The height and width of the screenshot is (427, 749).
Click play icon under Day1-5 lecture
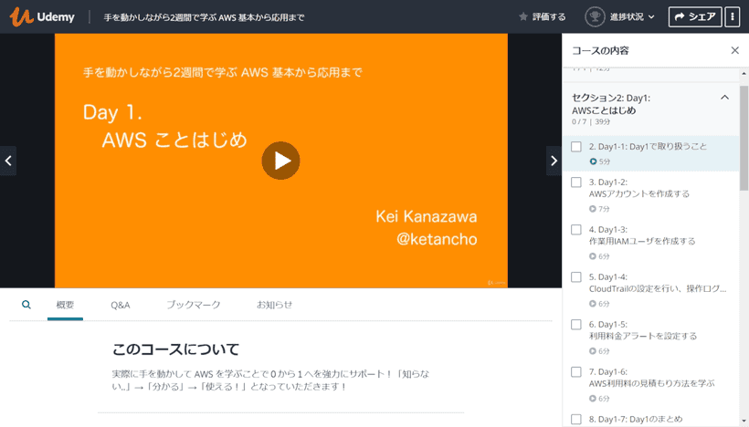[593, 351]
